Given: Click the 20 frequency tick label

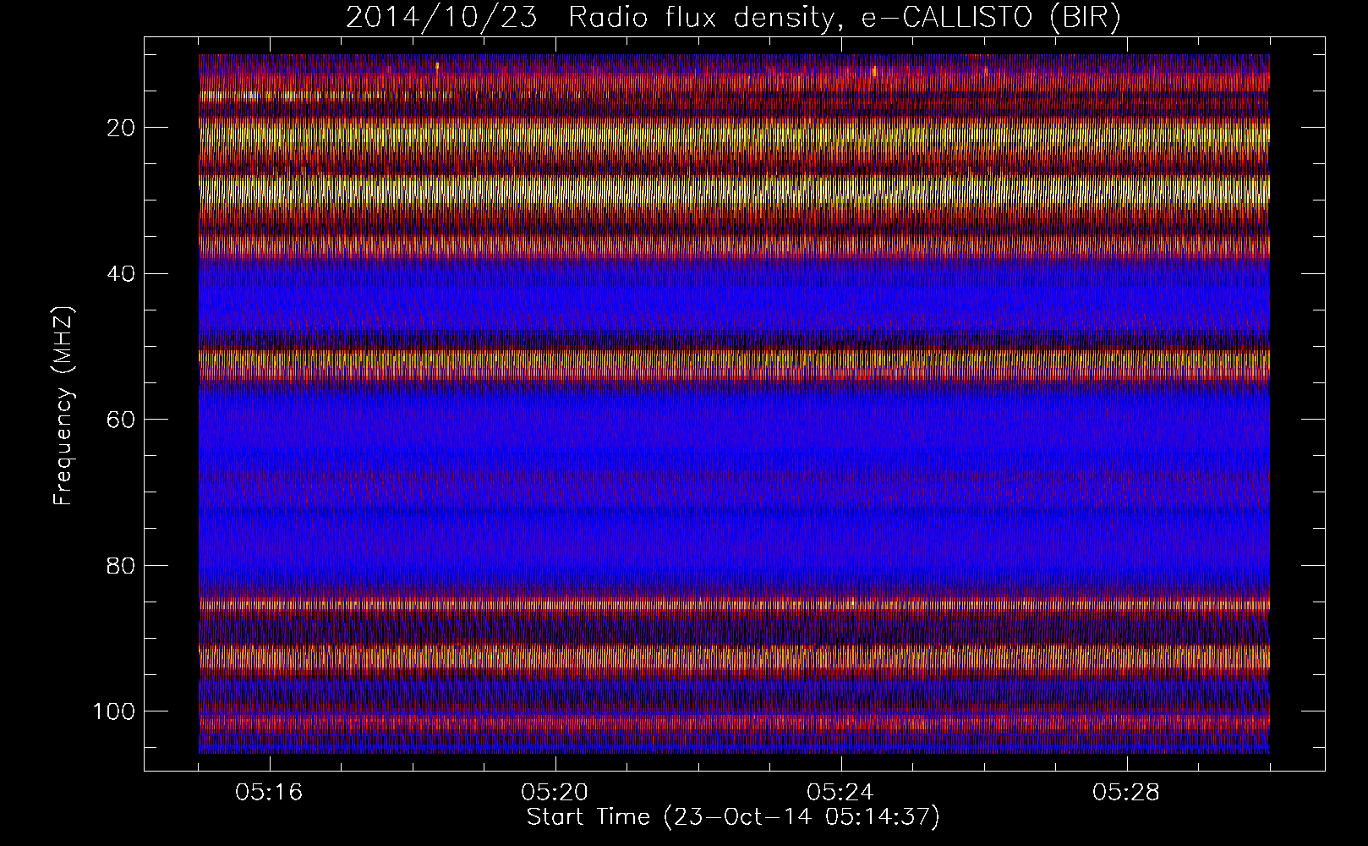Looking at the screenshot, I should coord(121,128).
